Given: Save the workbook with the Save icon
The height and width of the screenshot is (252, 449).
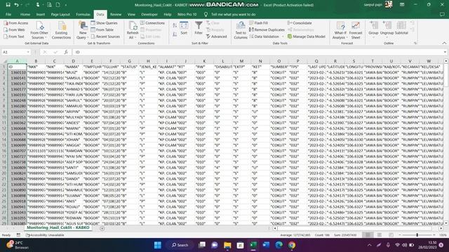Looking at the screenshot, I should pyautogui.click(x=8, y=5).
